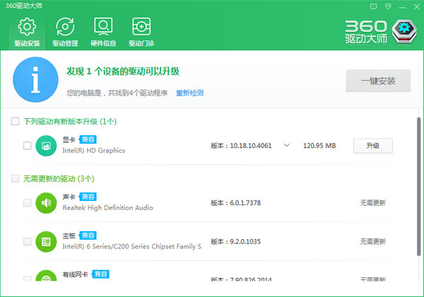The height and width of the screenshot is (297, 424).
Task: Check the Intel(R) HD Graphics driver checkbox
Action: click(27, 146)
